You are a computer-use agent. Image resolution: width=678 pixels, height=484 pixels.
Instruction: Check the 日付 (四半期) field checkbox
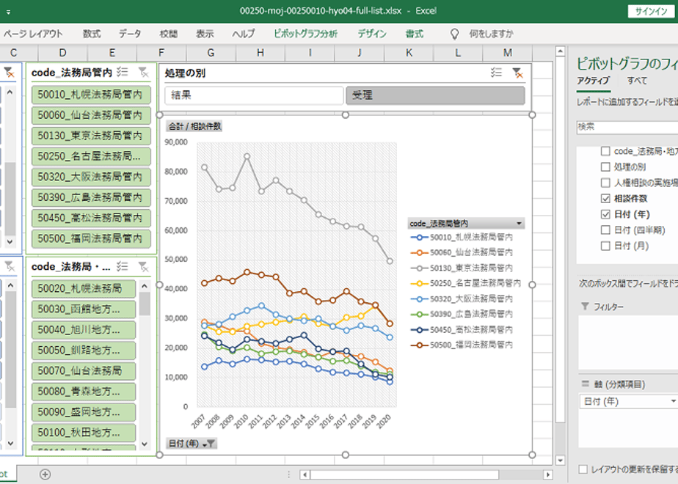[x=605, y=230]
